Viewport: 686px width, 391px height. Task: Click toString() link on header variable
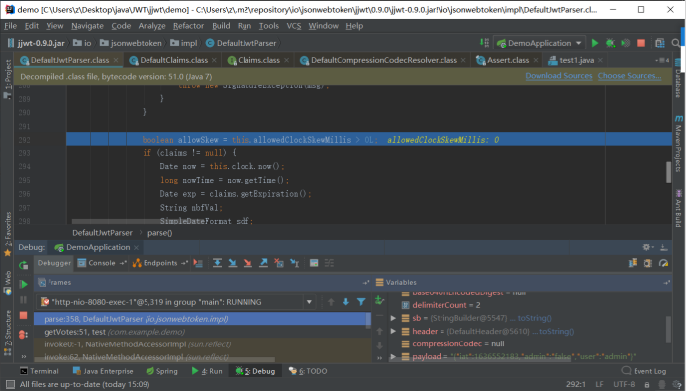pyautogui.click(x=557, y=331)
